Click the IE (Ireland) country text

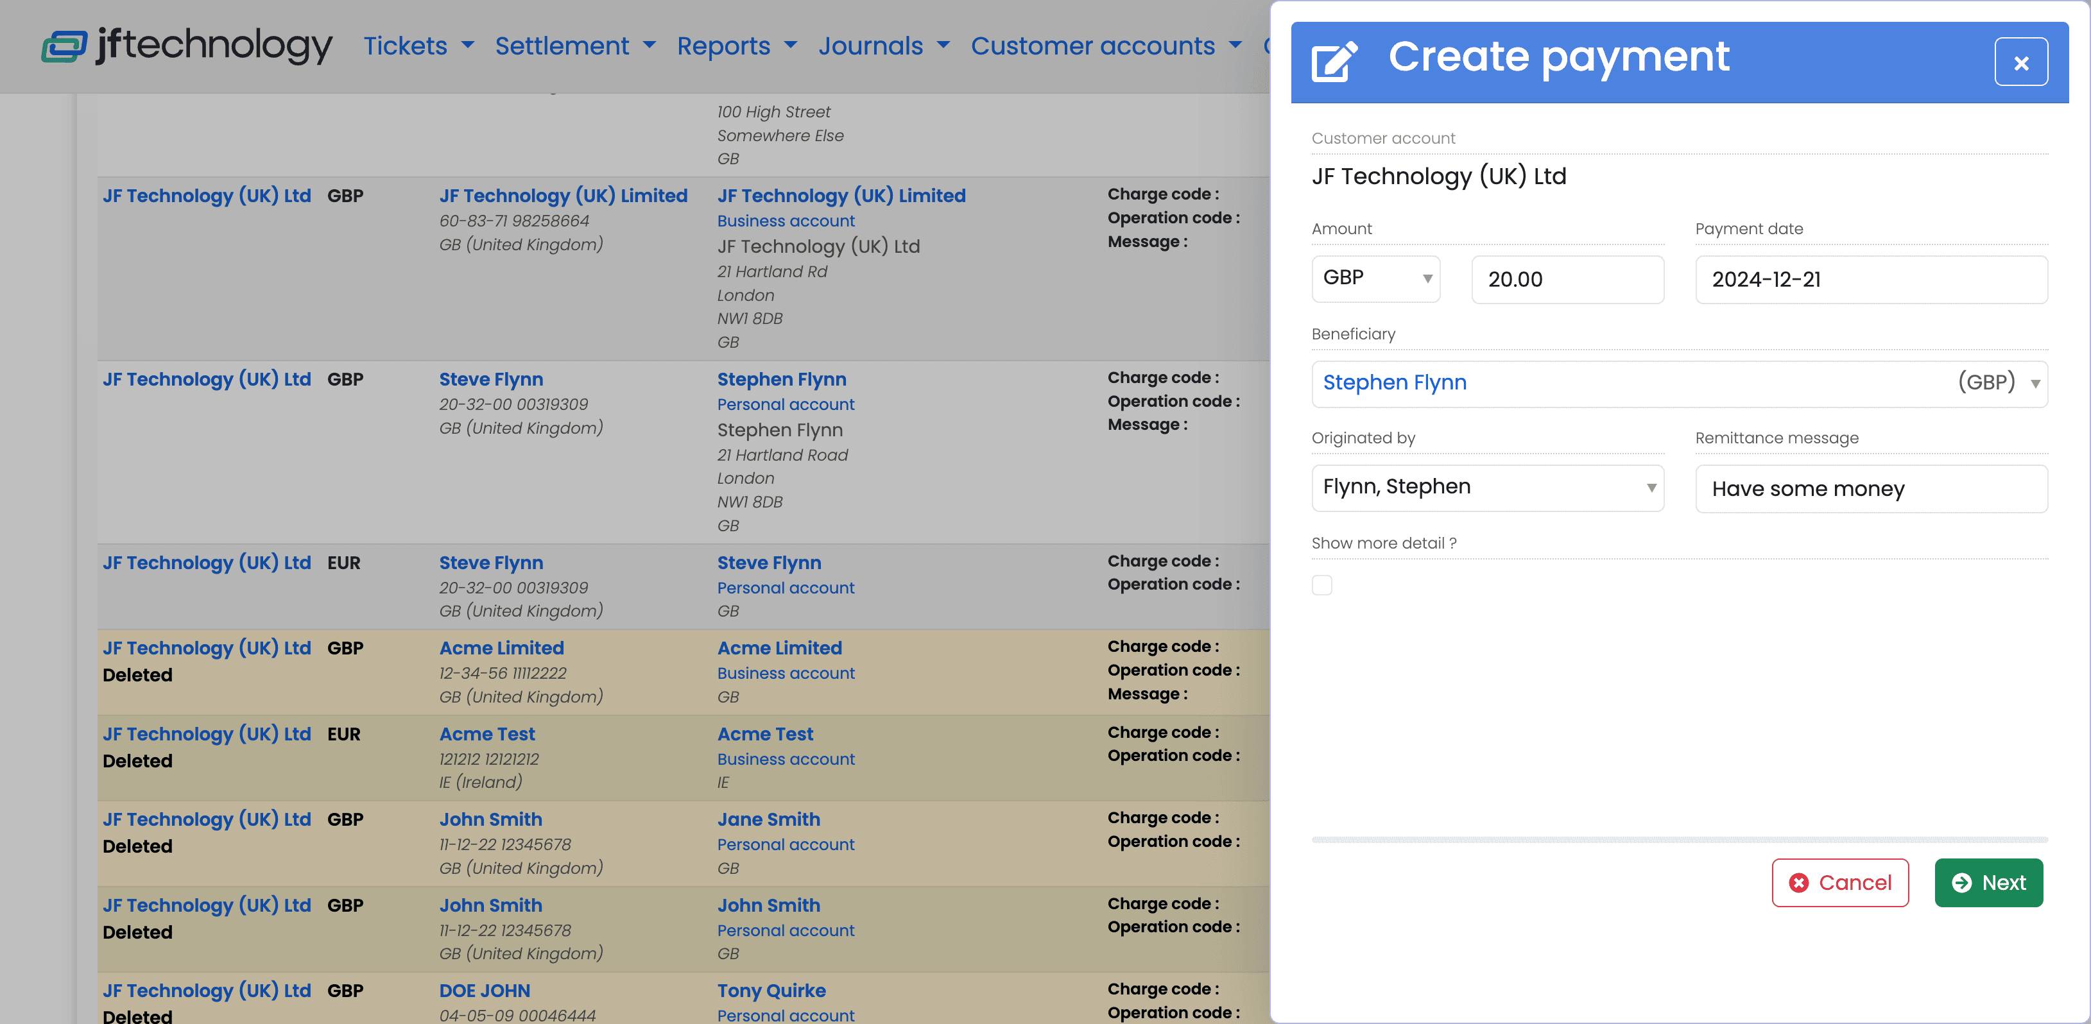click(479, 782)
